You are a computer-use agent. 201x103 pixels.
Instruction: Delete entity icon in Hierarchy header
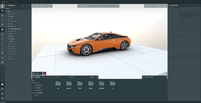click(x=30, y=5)
